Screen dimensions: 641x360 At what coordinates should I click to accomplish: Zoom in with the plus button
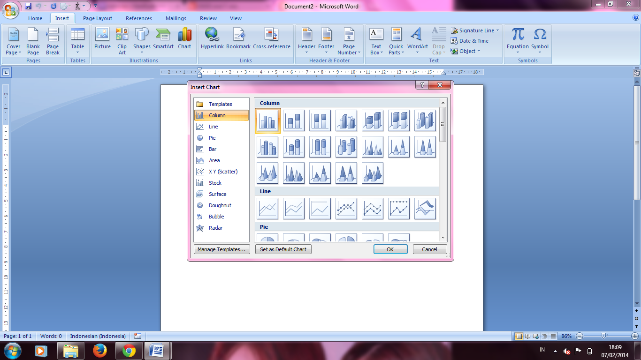click(634, 336)
